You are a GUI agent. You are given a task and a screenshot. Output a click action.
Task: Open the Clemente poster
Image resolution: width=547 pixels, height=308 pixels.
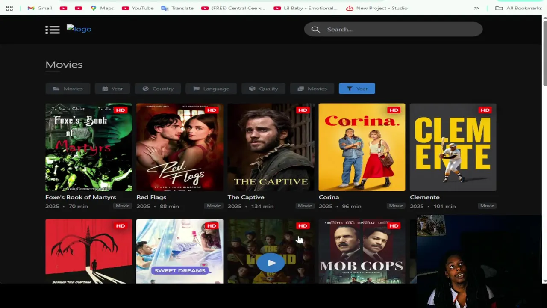tap(453, 147)
